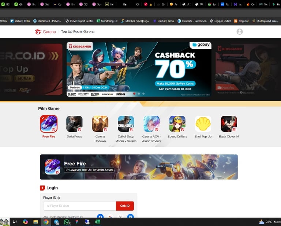Choose Garena AOV - Arena of Valor icon
The image size is (281, 226).
point(151,124)
